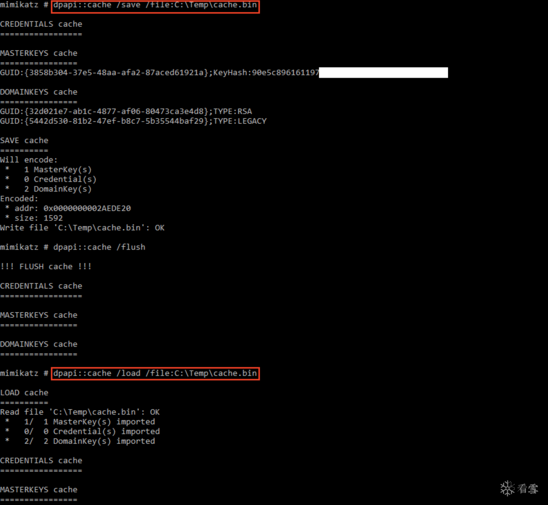The height and width of the screenshot is (505, 548).
Task: Click the 'Will encode:' line
Action: coord(29,160)
